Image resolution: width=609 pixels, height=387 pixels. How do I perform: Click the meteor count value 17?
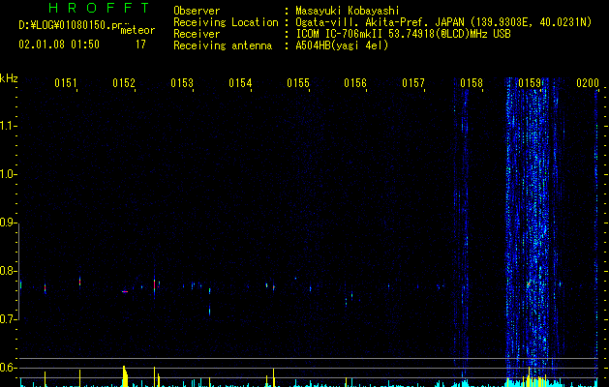click(140, 45)
